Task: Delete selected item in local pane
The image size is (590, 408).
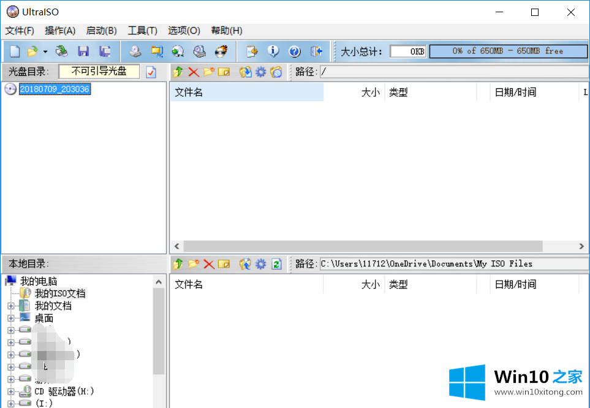Action: [209, 264]
